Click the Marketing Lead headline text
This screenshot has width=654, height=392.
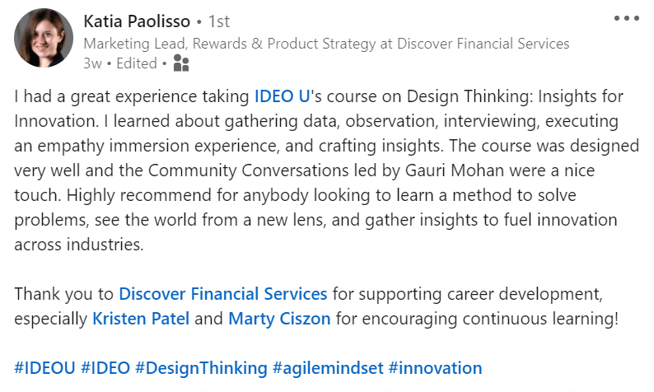click(x=326, y=43)
